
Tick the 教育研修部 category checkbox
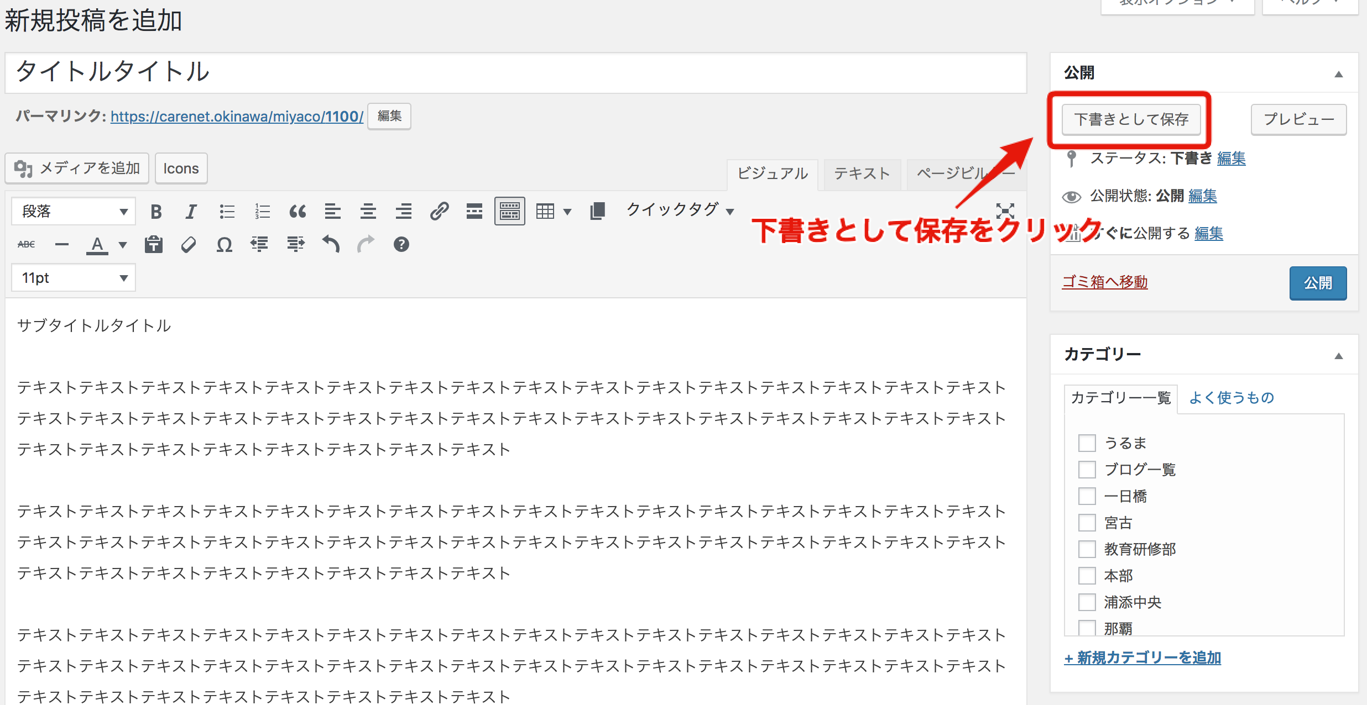pos(1087,549)
